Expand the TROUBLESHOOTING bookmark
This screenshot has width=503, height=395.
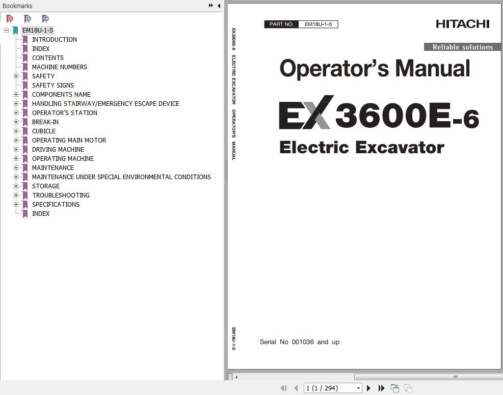tap(16, 195)
